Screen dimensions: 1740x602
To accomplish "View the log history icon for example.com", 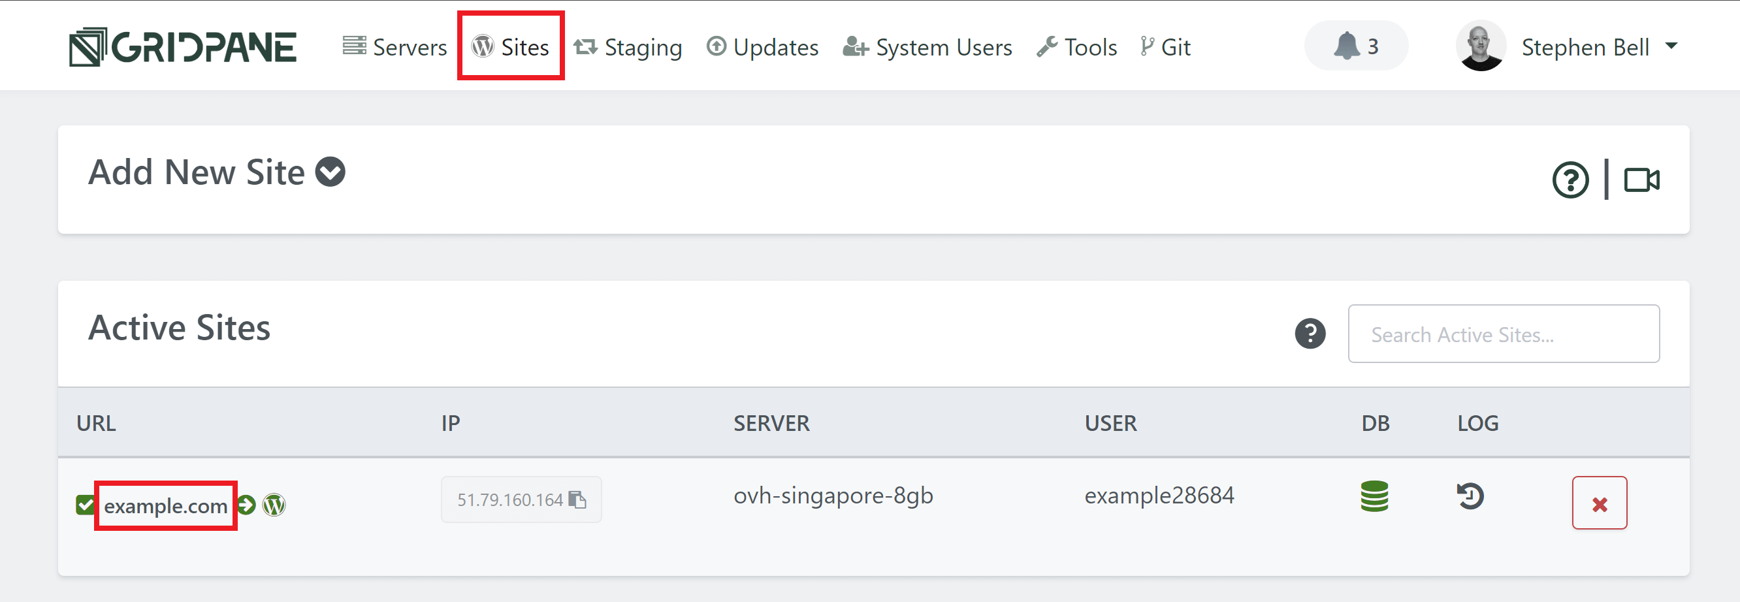I will (x=1470, y=497).
